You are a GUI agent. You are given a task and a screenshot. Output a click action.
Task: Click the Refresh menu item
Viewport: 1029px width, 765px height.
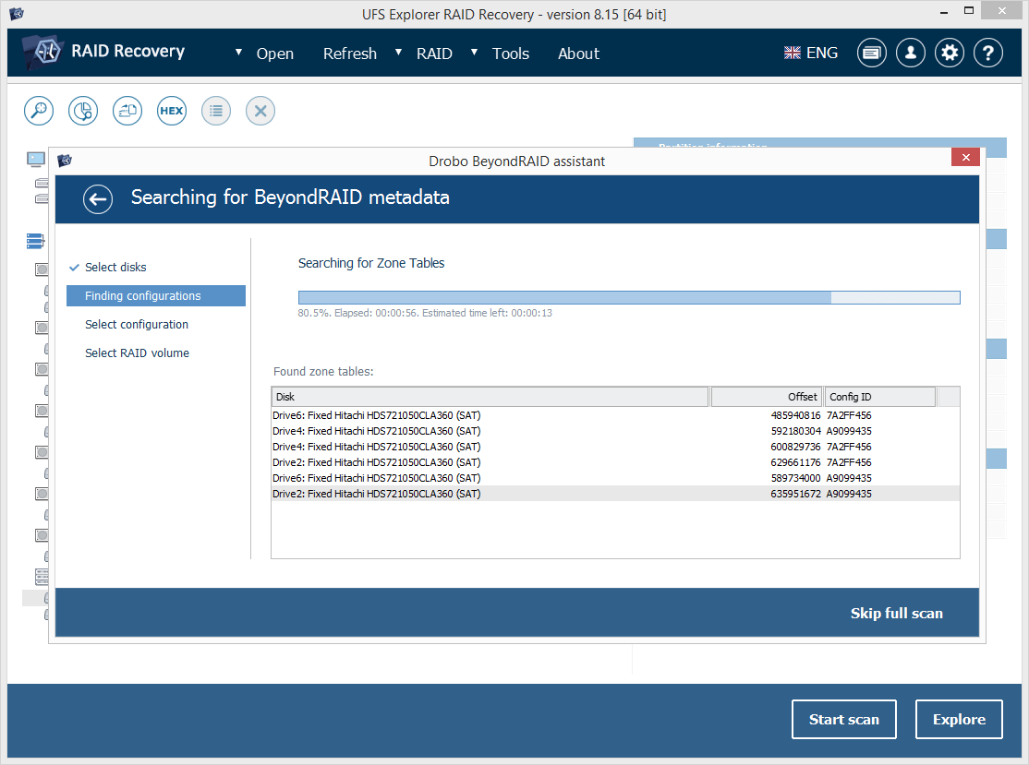tap(350, 54)
